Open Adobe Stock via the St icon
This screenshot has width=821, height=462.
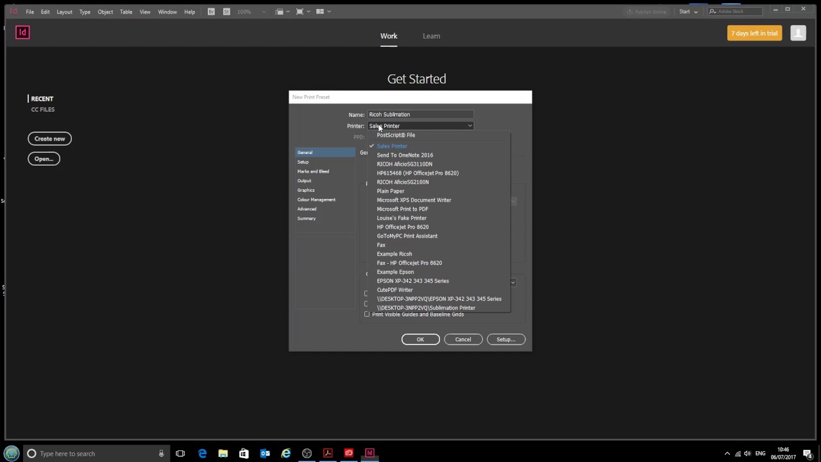click(226, 12)
